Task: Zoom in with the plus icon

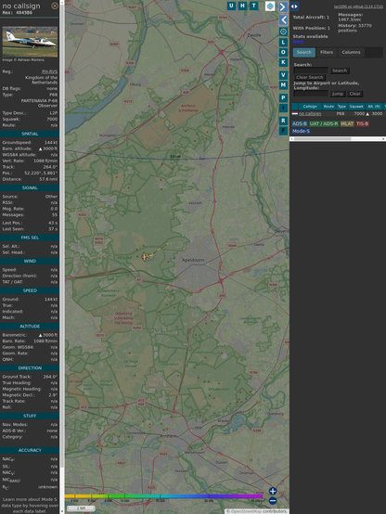Action: [273, 491]
